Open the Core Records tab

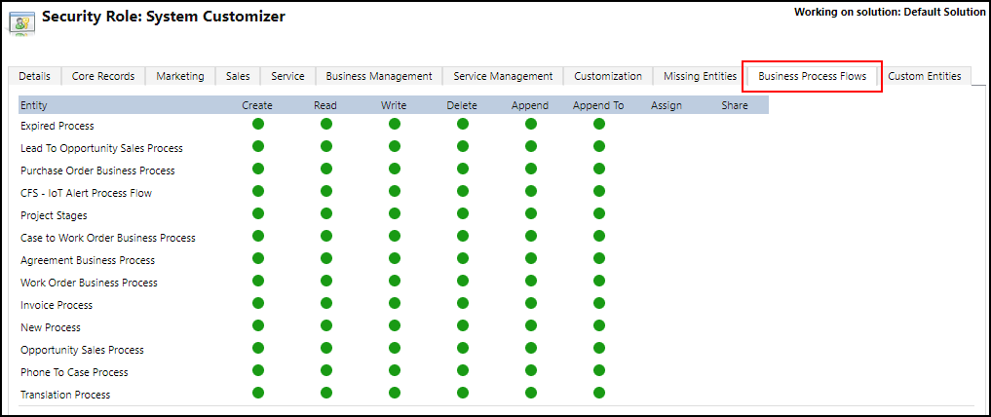[x=103, y=76]
